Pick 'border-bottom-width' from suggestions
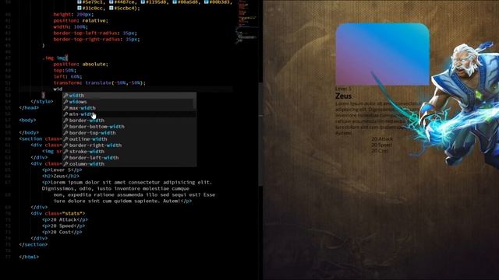Screen dimensions: 499x280 (129, 127)
